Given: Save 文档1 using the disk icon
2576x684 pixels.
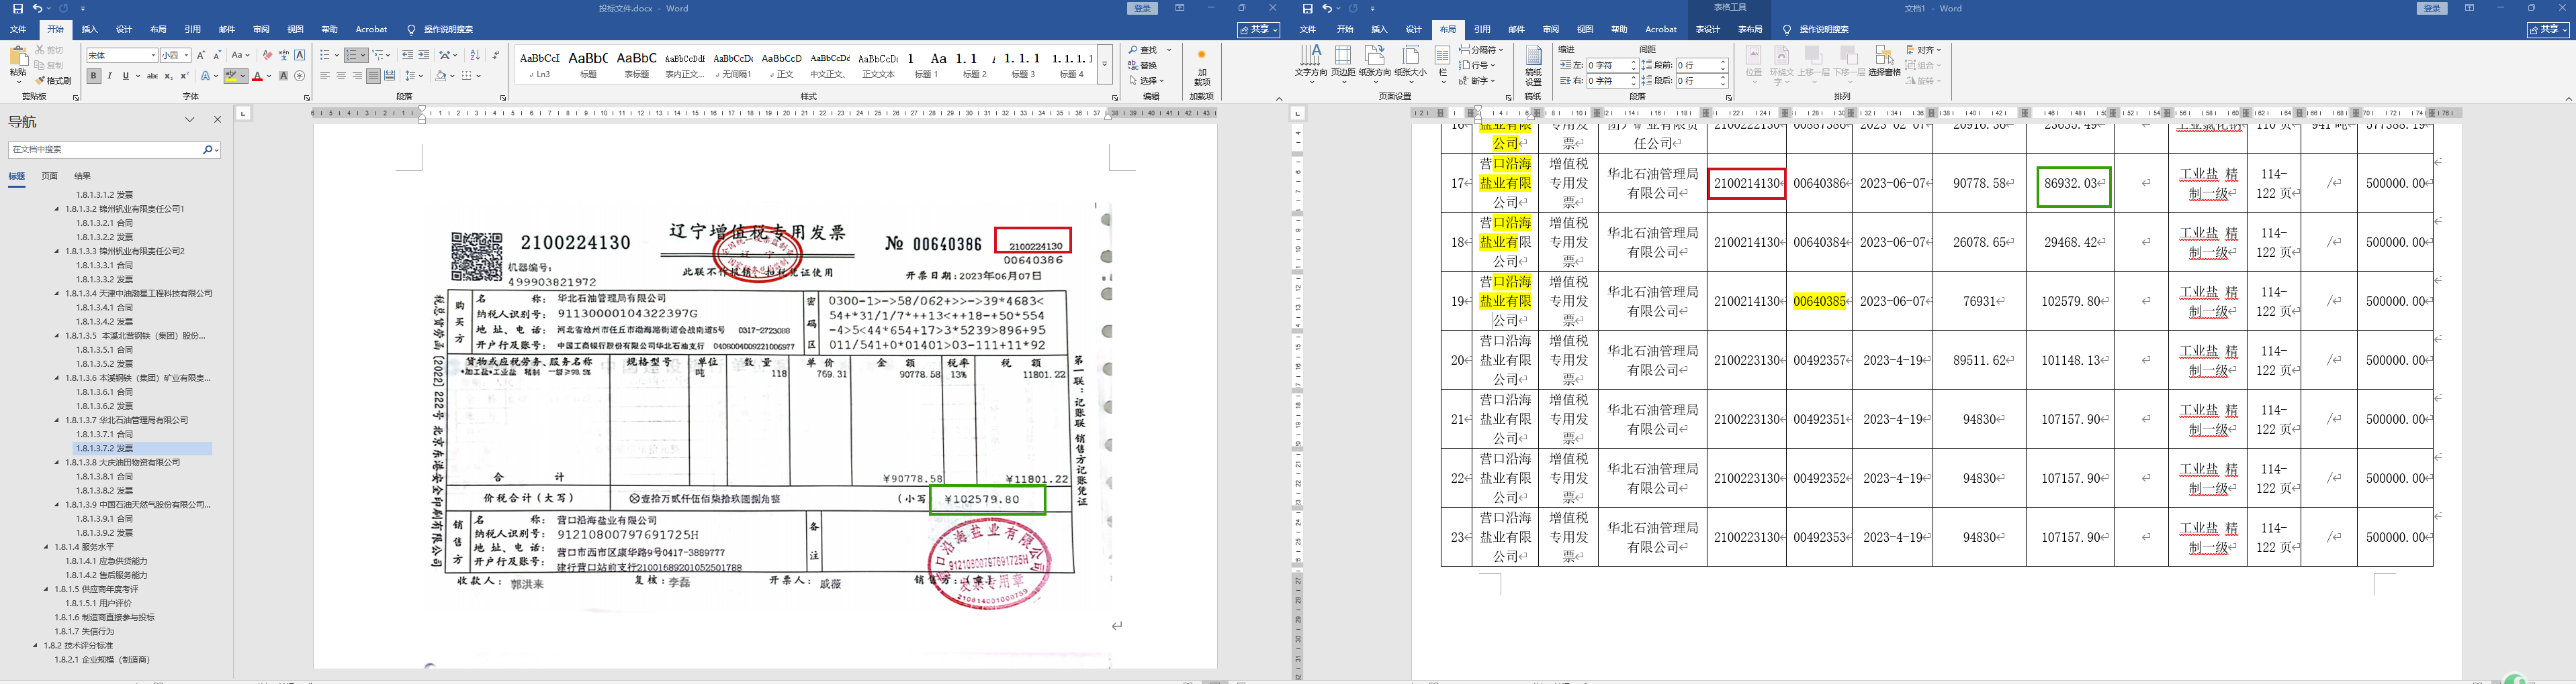Looking at the screenshot, I should pos(1308,8).
